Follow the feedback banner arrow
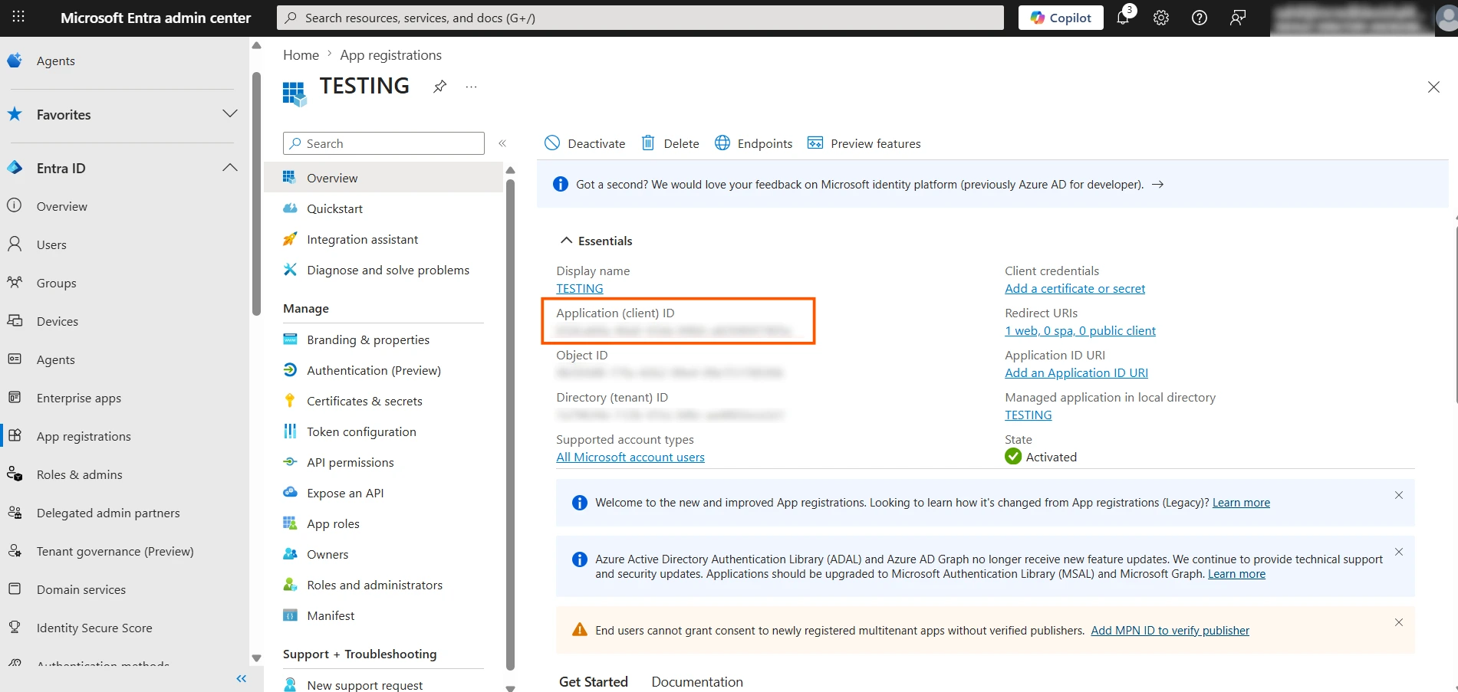The height and width of the screenshot is (692, 1458). (x=1158, y=185)
